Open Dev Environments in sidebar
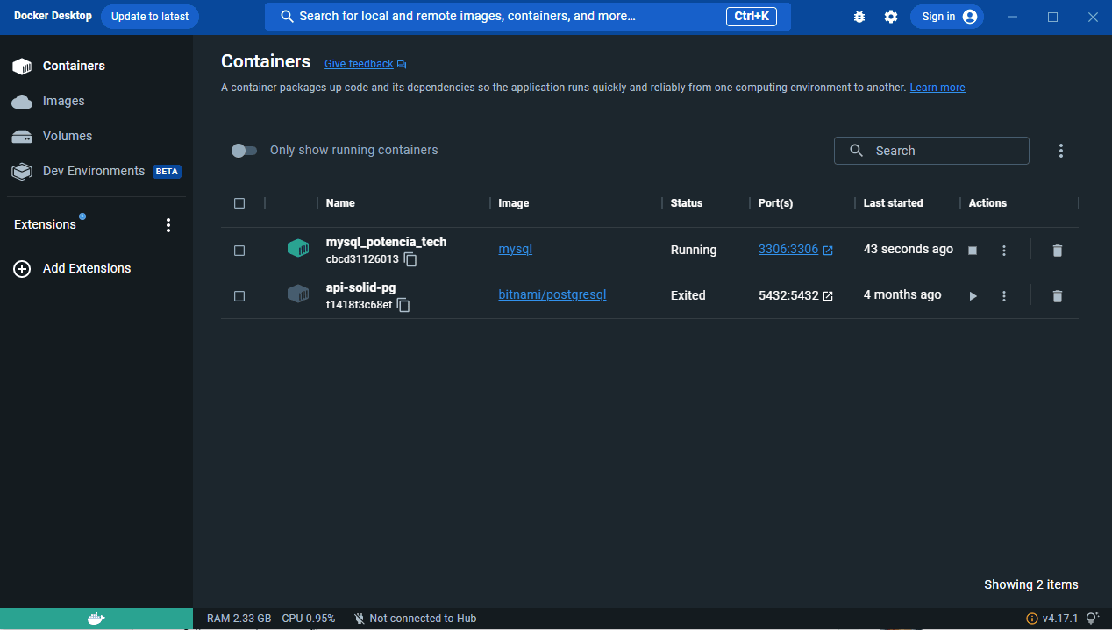Viewport: 1112px width, 630px height. [x=96, y=171]
